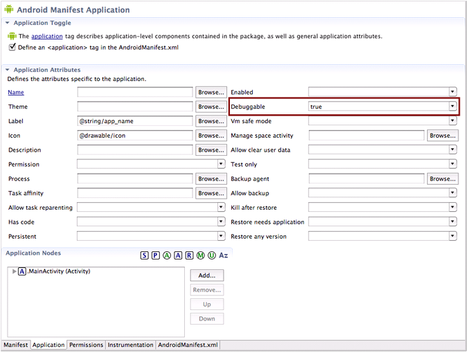Select the .MainActivity (Activity) node

click(59, 271)
